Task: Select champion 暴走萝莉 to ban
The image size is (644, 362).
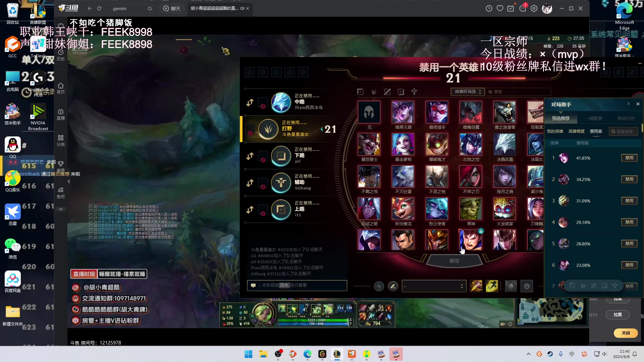Action: point(403,144)
